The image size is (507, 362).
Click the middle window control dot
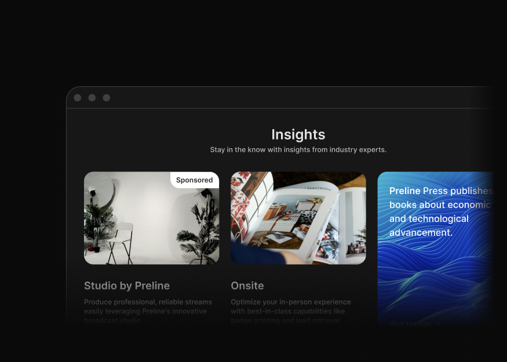click(x=92, y=98)
